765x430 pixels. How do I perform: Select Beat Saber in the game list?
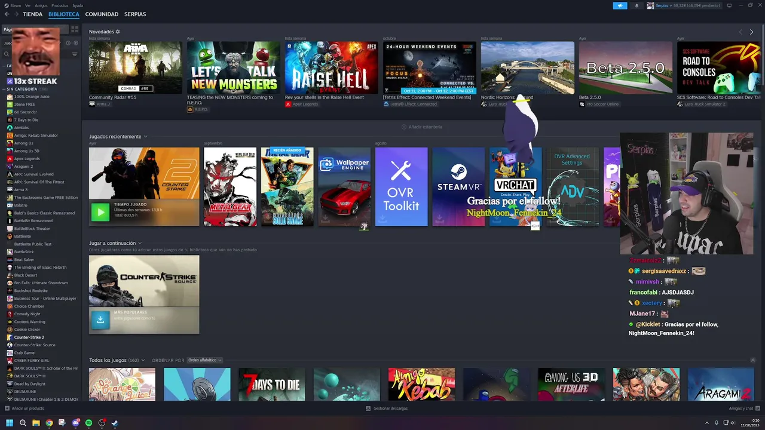point(24,260)
